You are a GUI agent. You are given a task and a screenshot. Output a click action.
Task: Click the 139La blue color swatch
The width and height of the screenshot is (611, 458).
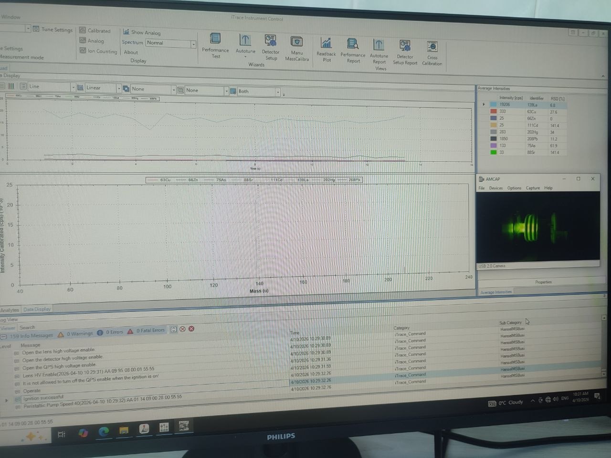click(x=493, y=104)
